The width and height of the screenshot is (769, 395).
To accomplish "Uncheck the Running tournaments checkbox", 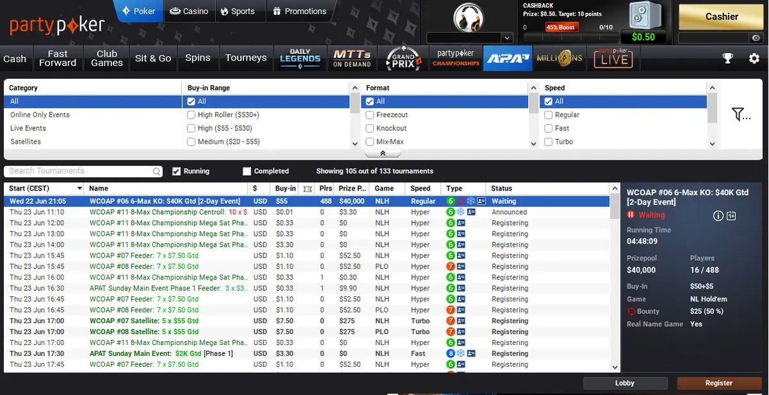I will click(x=176, y=171).
